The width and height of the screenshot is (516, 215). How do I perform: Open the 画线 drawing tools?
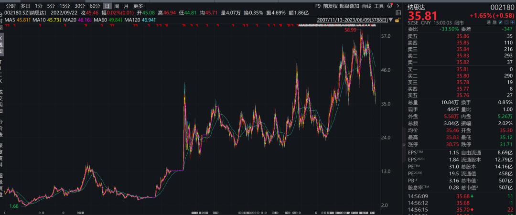point(366,6)
